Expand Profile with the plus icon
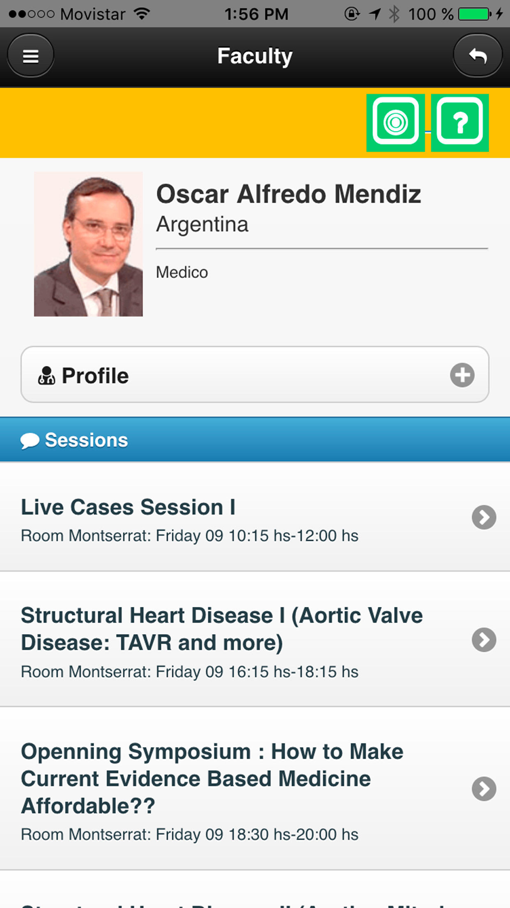Viewport: 510px width, 908px height. [x=462, y=375]
